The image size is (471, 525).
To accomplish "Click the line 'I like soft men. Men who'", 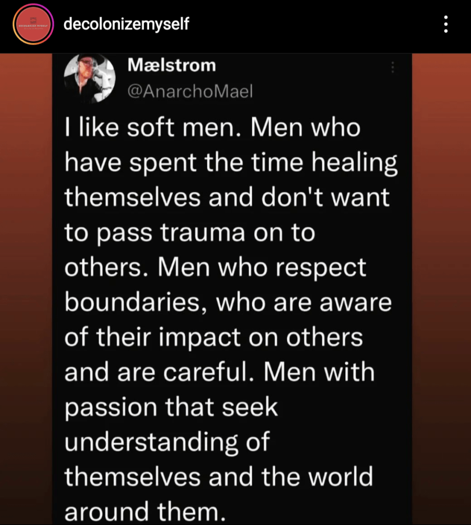I will [213, 128].
